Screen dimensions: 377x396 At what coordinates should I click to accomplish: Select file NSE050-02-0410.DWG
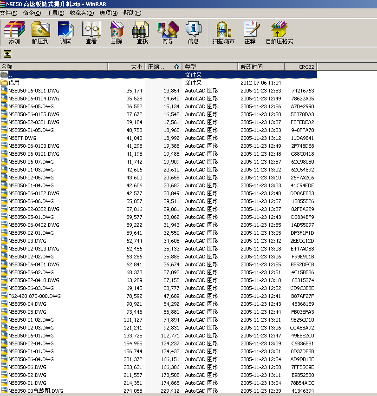[x=34, y=280]
